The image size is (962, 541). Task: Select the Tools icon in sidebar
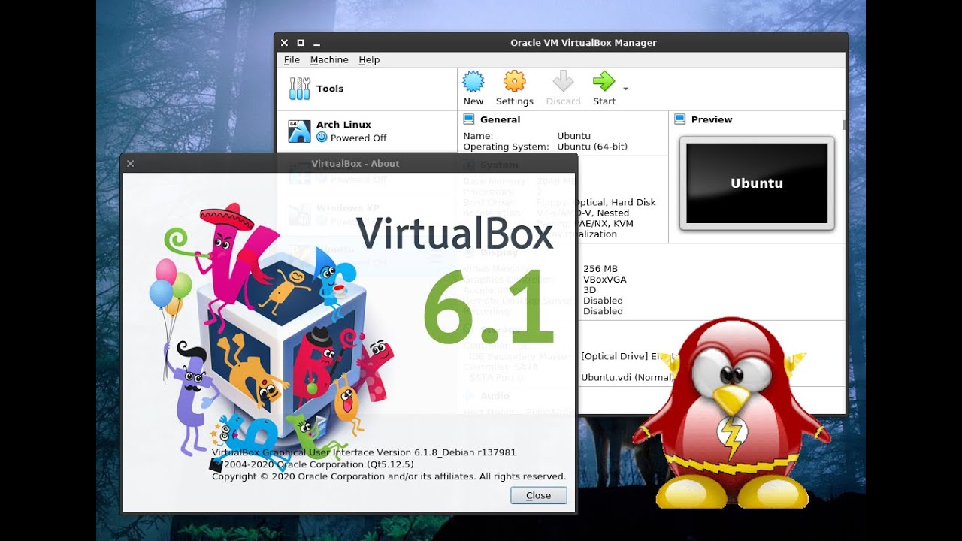tap(299, 89)
